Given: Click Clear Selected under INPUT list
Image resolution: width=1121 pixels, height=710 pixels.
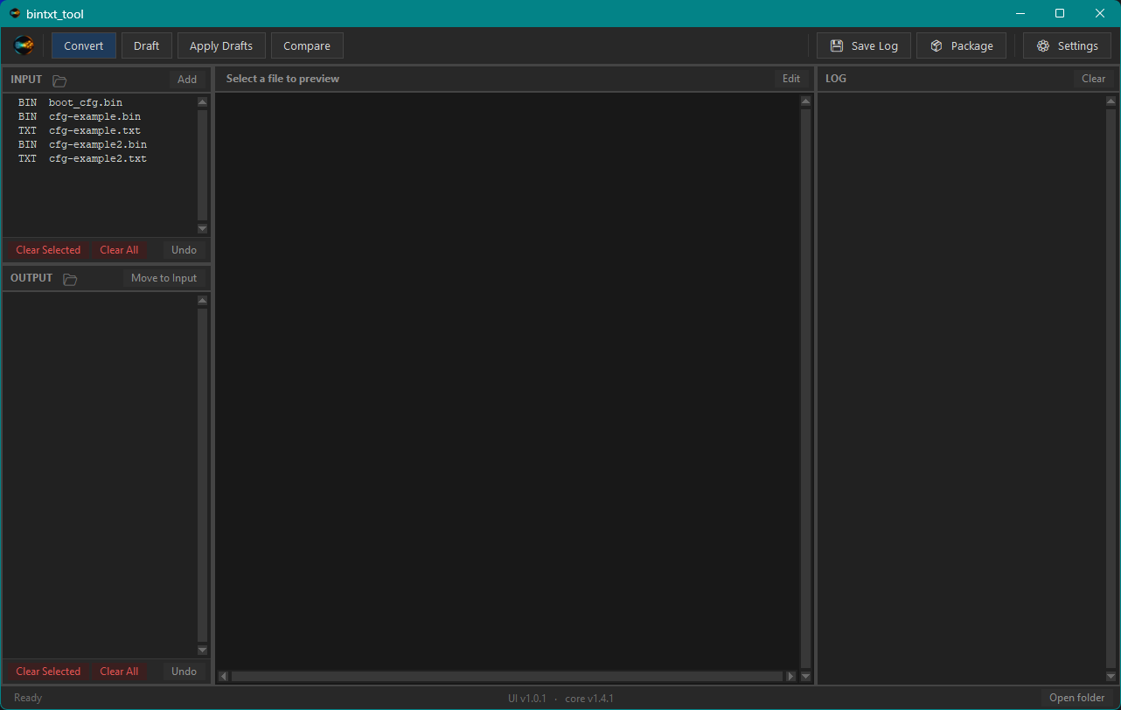Looking at the screenshot, I should pos(48,250).
